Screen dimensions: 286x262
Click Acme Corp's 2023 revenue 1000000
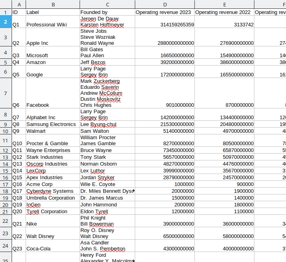tap(165, 184)
